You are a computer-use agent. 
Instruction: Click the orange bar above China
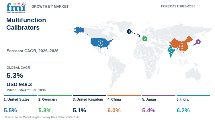pyautogui.click(x=124, y=95)
